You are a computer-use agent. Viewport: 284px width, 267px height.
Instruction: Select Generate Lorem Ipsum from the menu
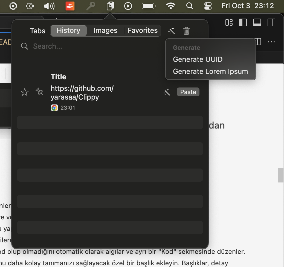click(210, 71)
